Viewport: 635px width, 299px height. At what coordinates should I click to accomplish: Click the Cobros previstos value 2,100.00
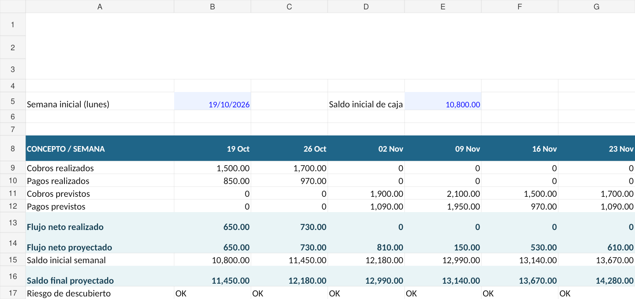click(x=443, y=193)
